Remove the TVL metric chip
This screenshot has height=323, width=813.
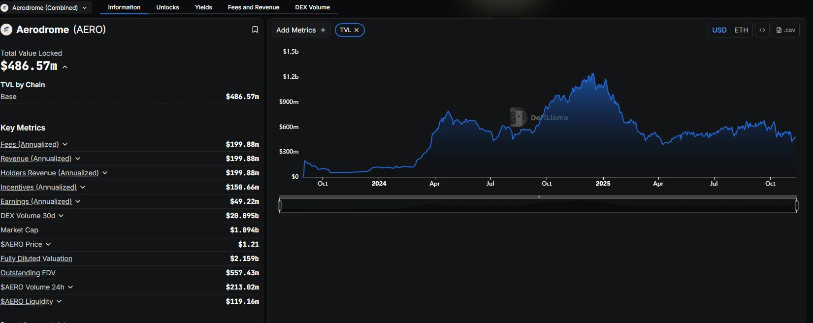[x=357, y=30]
